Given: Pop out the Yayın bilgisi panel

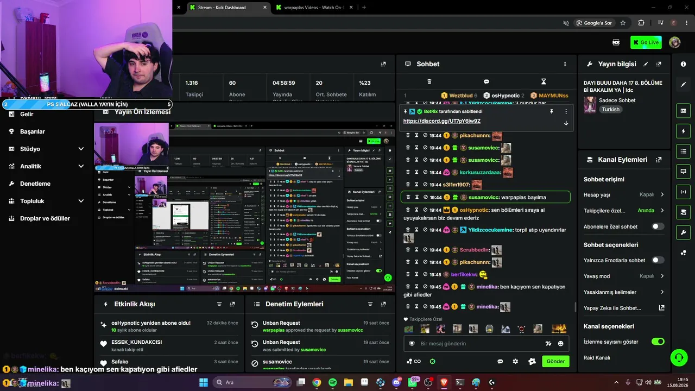Looking at the screenshot, I should coord(659,64).
